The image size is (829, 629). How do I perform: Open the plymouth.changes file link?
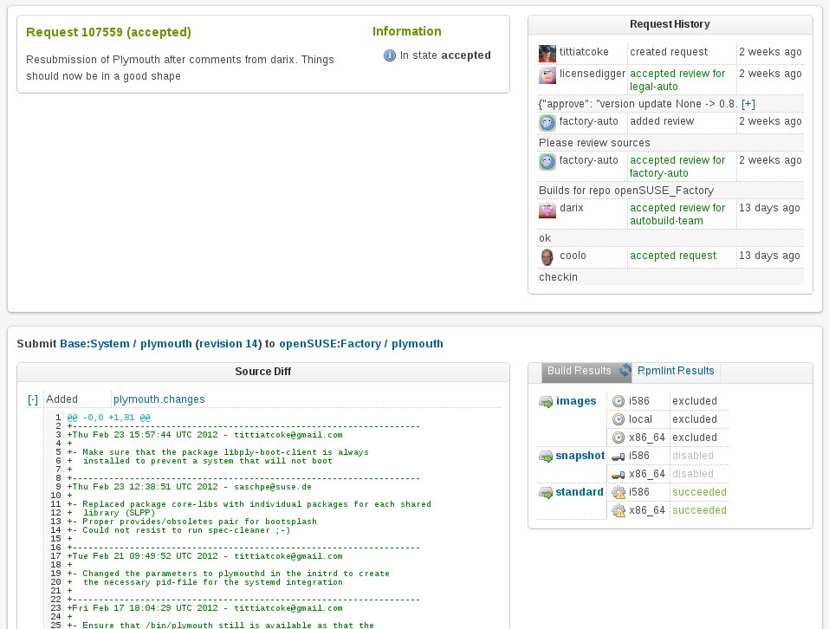point(159,399)
